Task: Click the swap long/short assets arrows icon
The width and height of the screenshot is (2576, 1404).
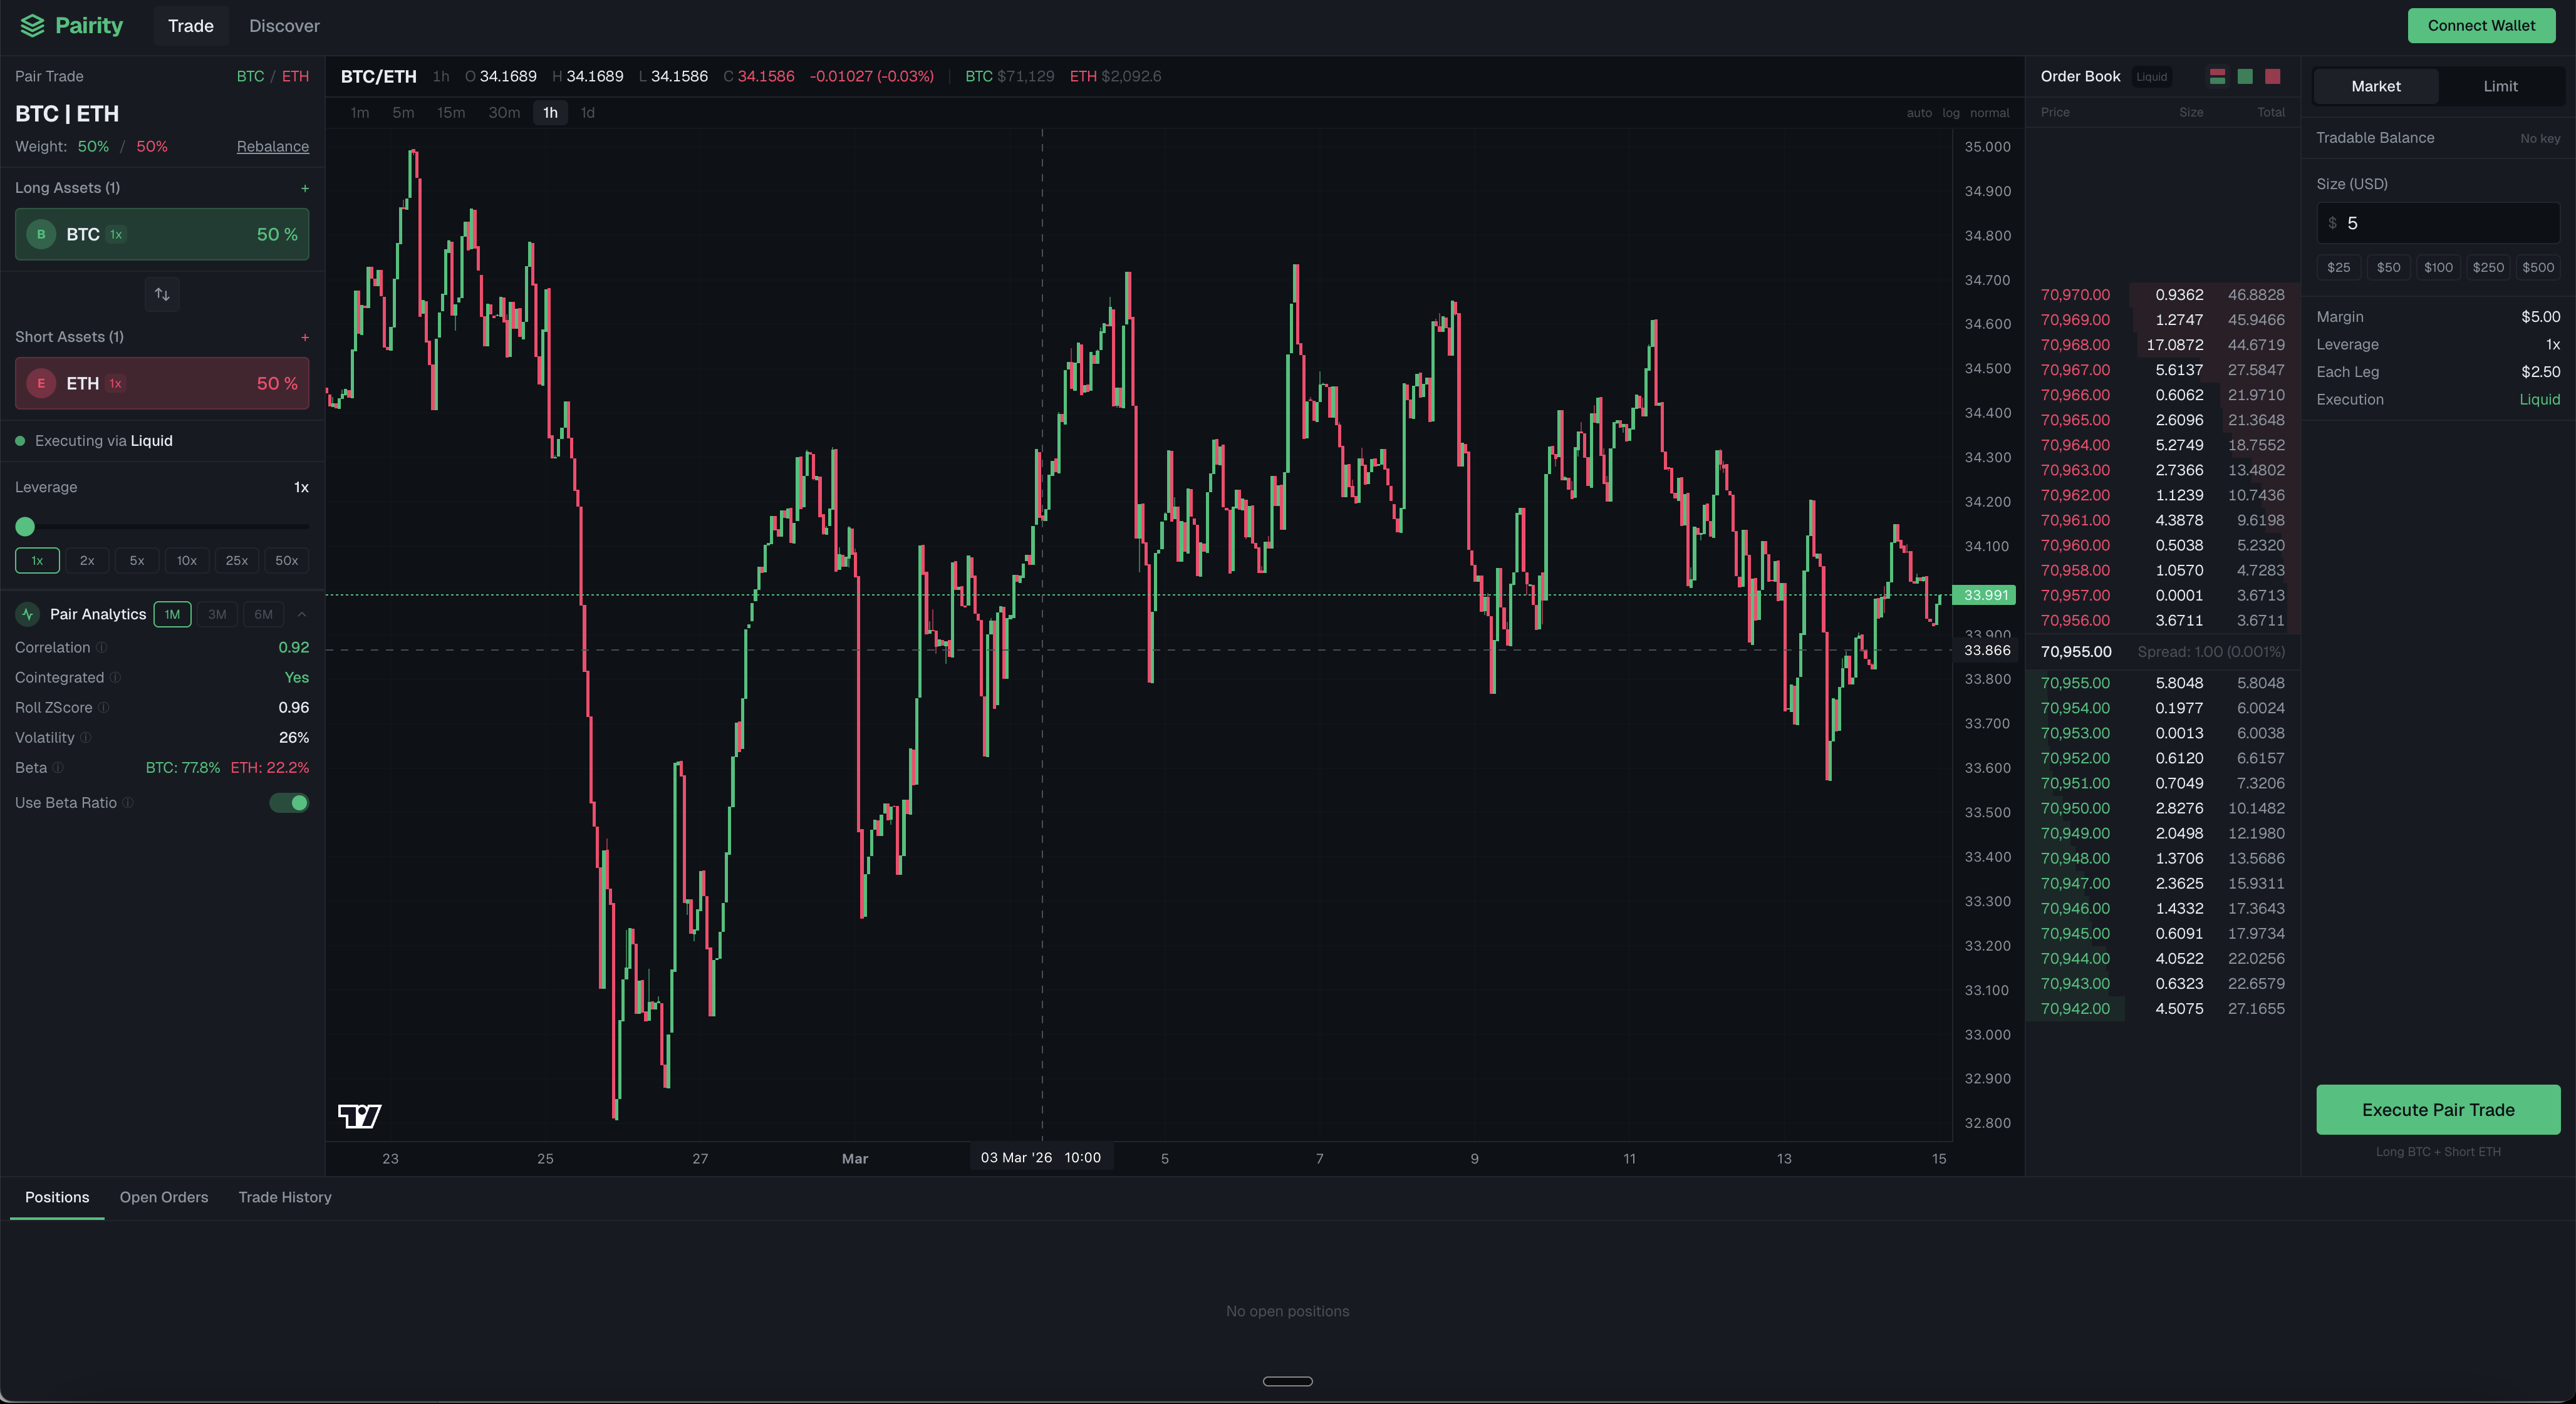Action: pyautogui.click(x=162, y=294)
